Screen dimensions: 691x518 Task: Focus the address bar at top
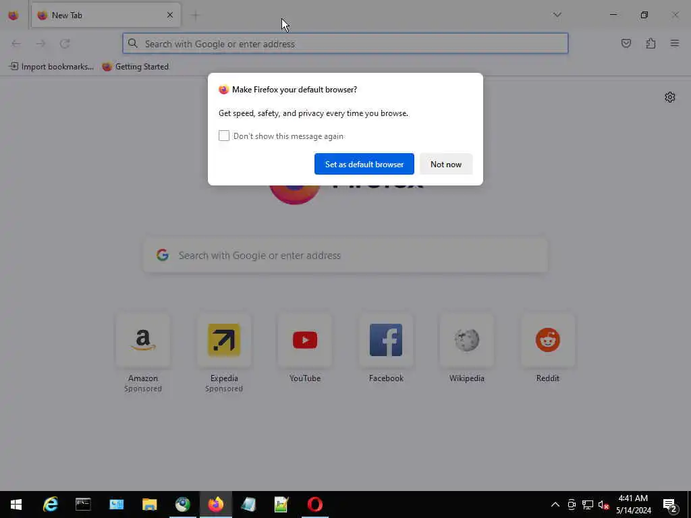coord(345,44)
